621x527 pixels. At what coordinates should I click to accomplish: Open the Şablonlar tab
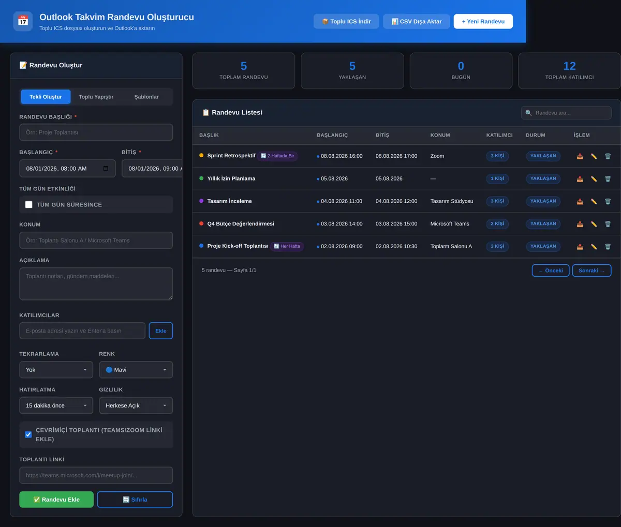146,97
